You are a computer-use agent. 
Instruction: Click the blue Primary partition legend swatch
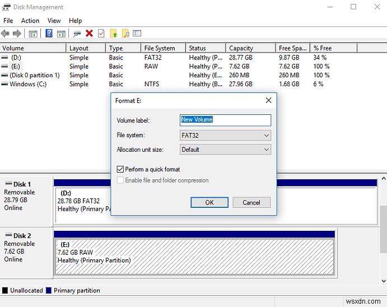(49, 290)
